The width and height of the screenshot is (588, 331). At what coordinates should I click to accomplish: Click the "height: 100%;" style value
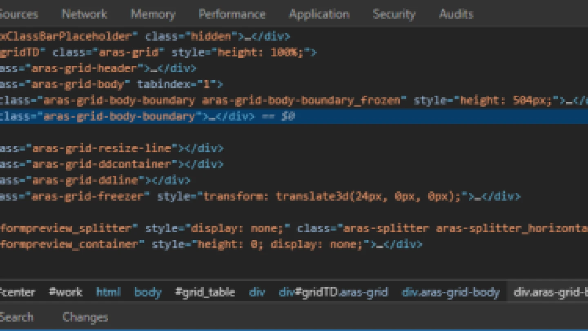pos(261,52)
